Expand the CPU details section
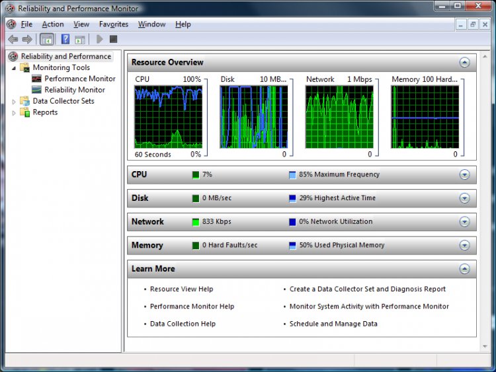The image size is (496, 372). point(464,175)
